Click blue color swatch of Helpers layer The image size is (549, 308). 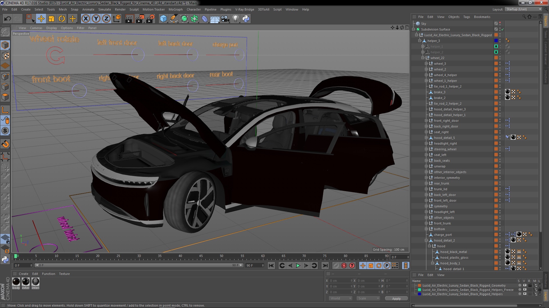[x=419, y=294]
